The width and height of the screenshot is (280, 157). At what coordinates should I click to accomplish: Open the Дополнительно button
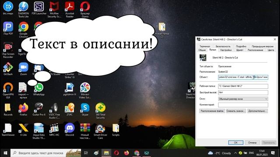click(257, 111)
